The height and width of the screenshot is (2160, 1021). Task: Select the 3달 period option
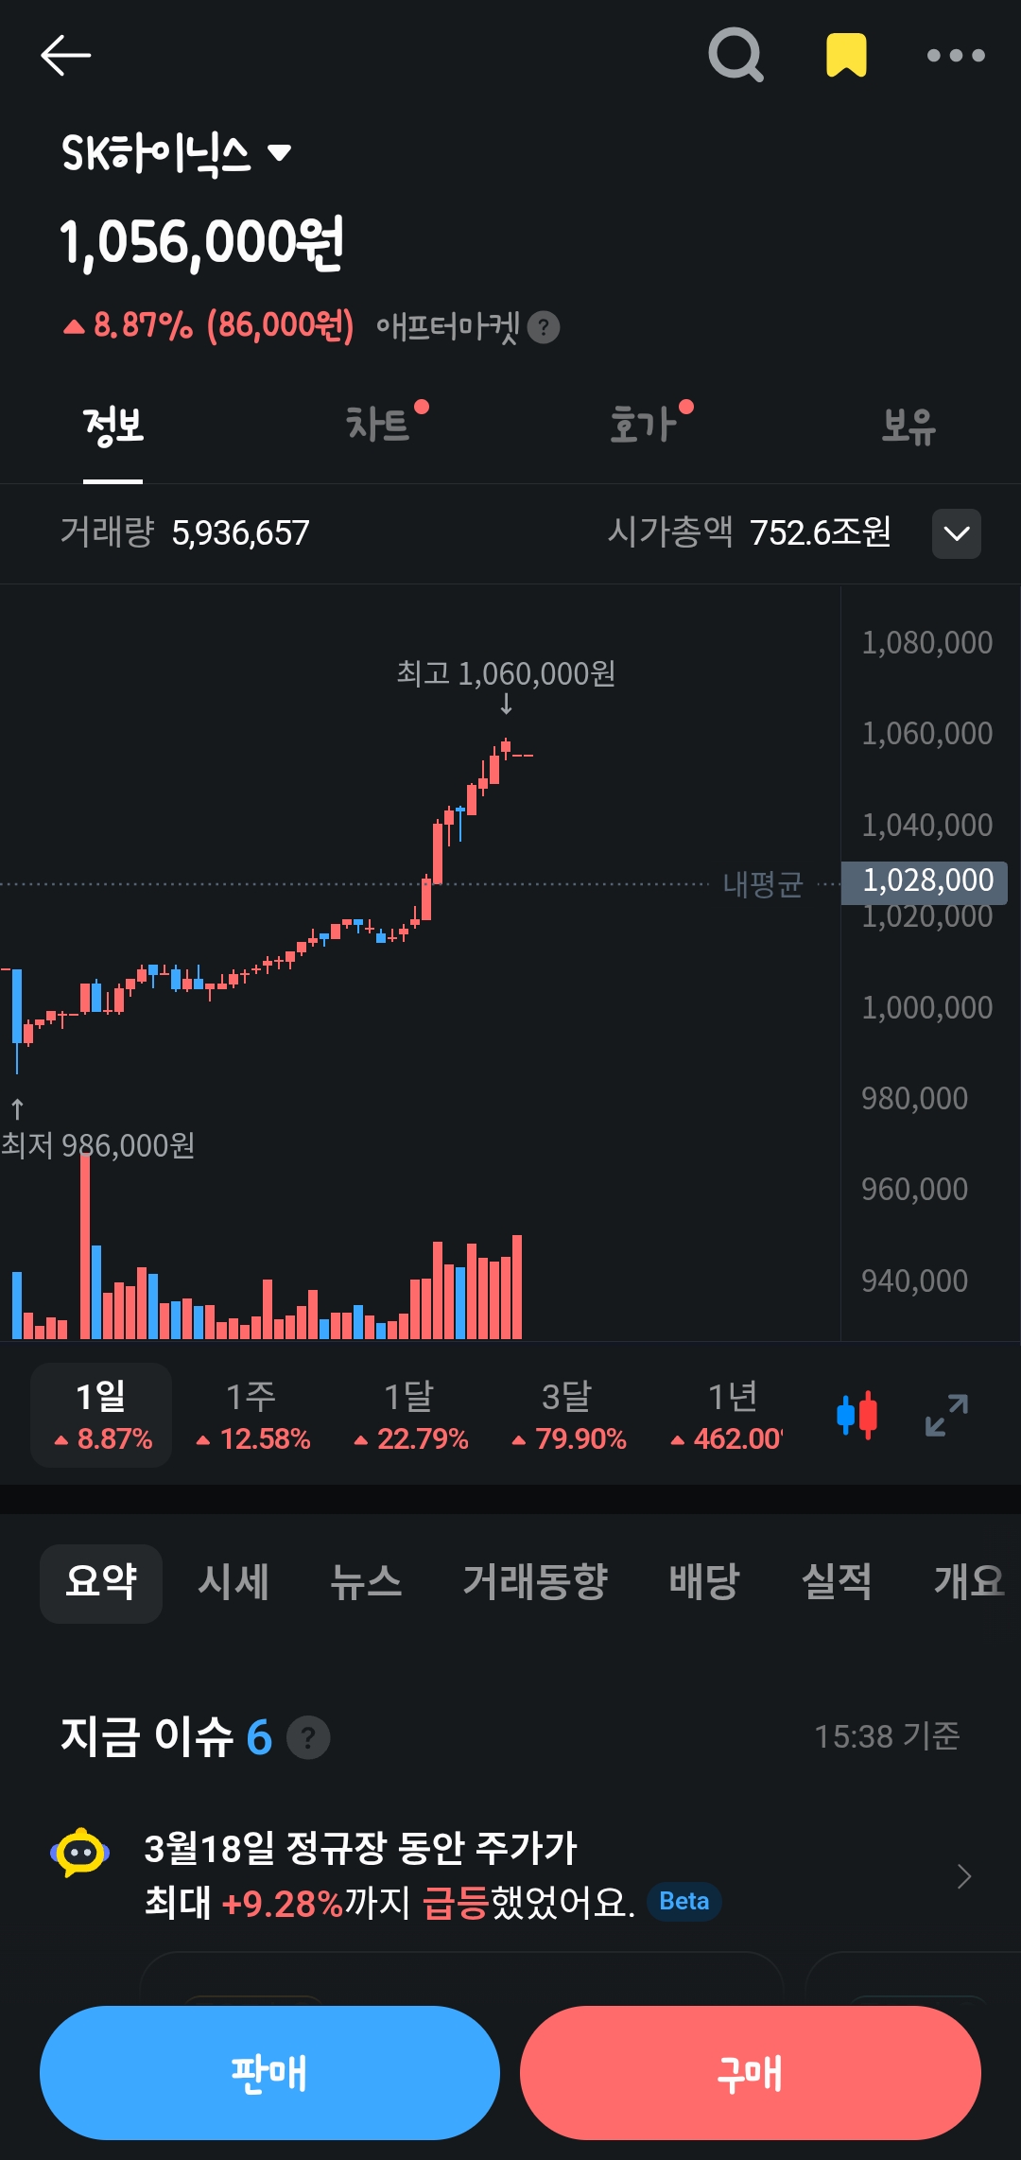coord(568,1416)
